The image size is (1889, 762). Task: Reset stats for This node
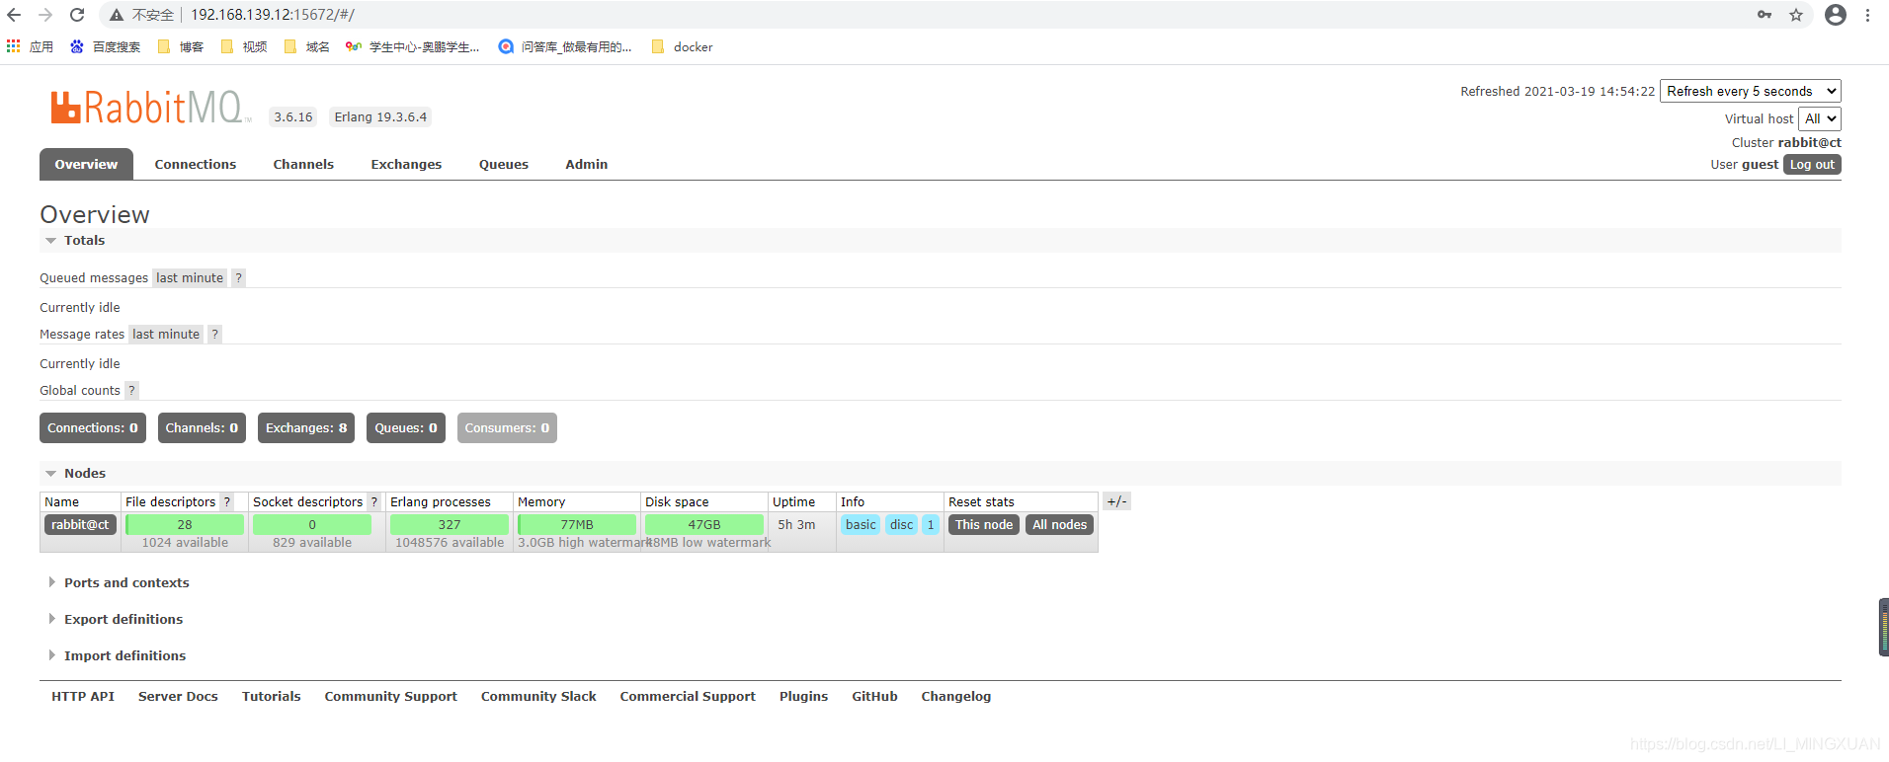(984, 524)
